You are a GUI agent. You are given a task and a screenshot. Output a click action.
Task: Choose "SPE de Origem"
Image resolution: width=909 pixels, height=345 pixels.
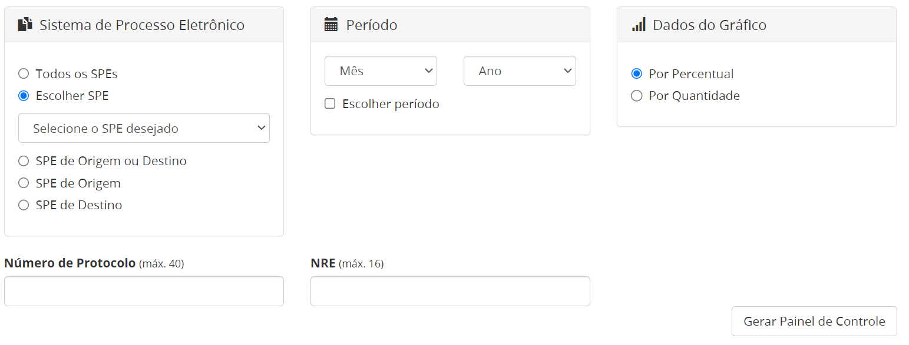(23, 183)
